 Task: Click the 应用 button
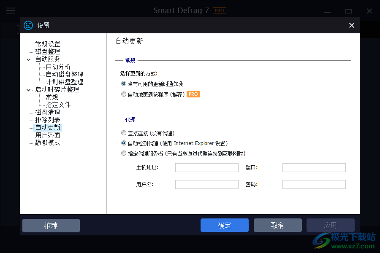tap(330, 225)
